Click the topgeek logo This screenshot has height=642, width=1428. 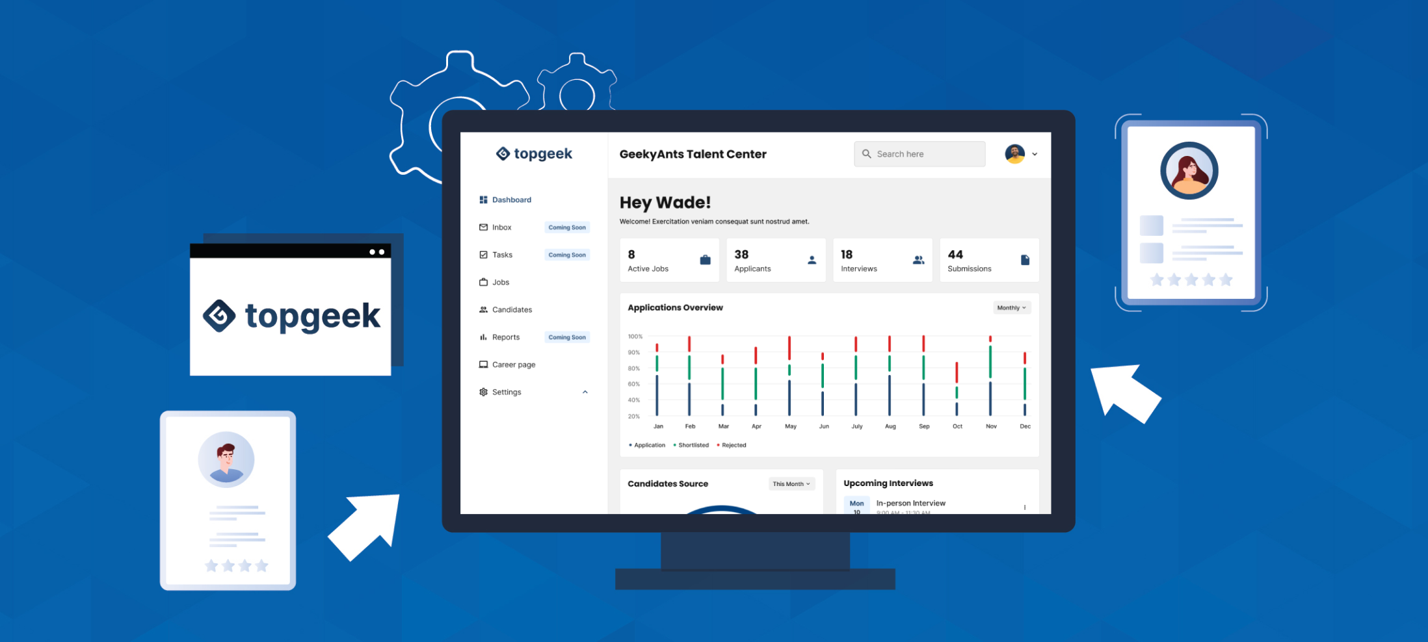[533, 153]
